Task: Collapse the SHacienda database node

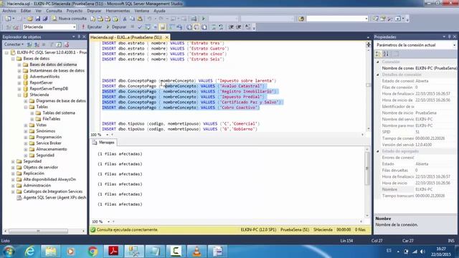Action: pos(19,95)
